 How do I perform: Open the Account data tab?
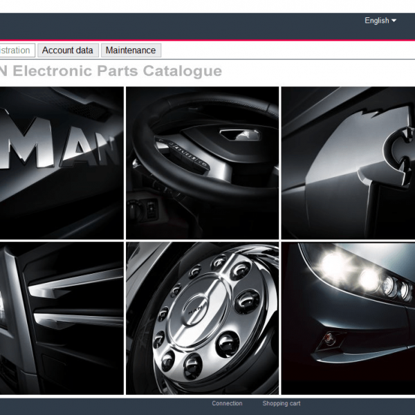click(x=68, y=50)
